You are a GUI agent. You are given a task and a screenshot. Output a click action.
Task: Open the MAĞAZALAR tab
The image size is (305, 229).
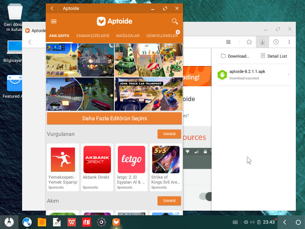pyautogui.click(x=128, y=36)
